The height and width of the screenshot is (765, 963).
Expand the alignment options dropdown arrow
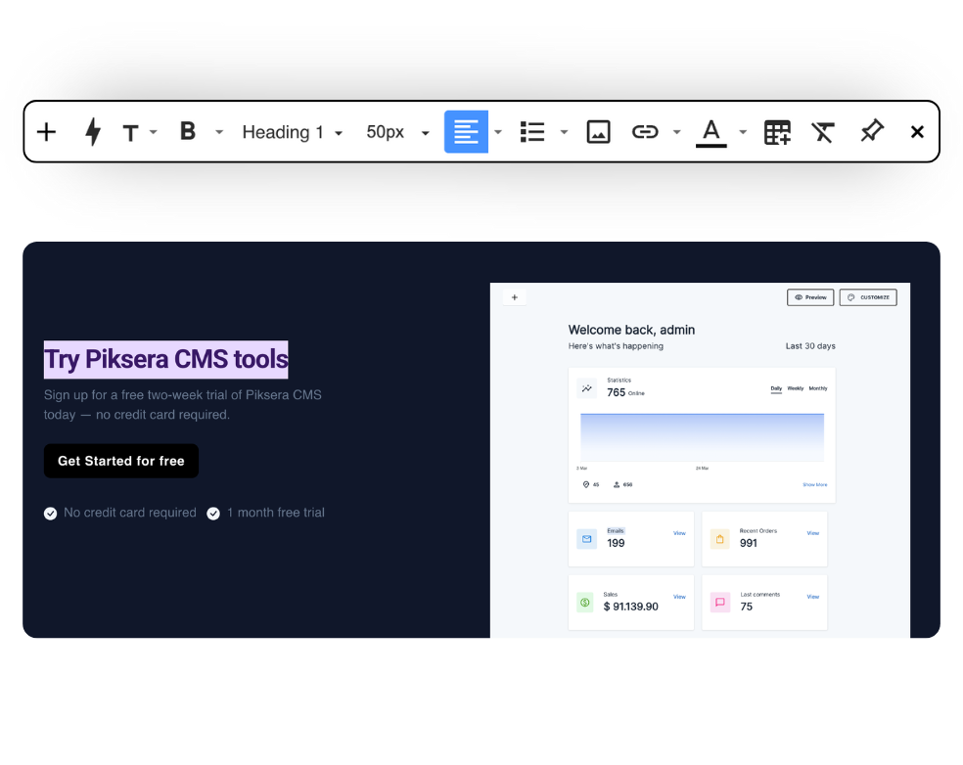coord(498,132)
